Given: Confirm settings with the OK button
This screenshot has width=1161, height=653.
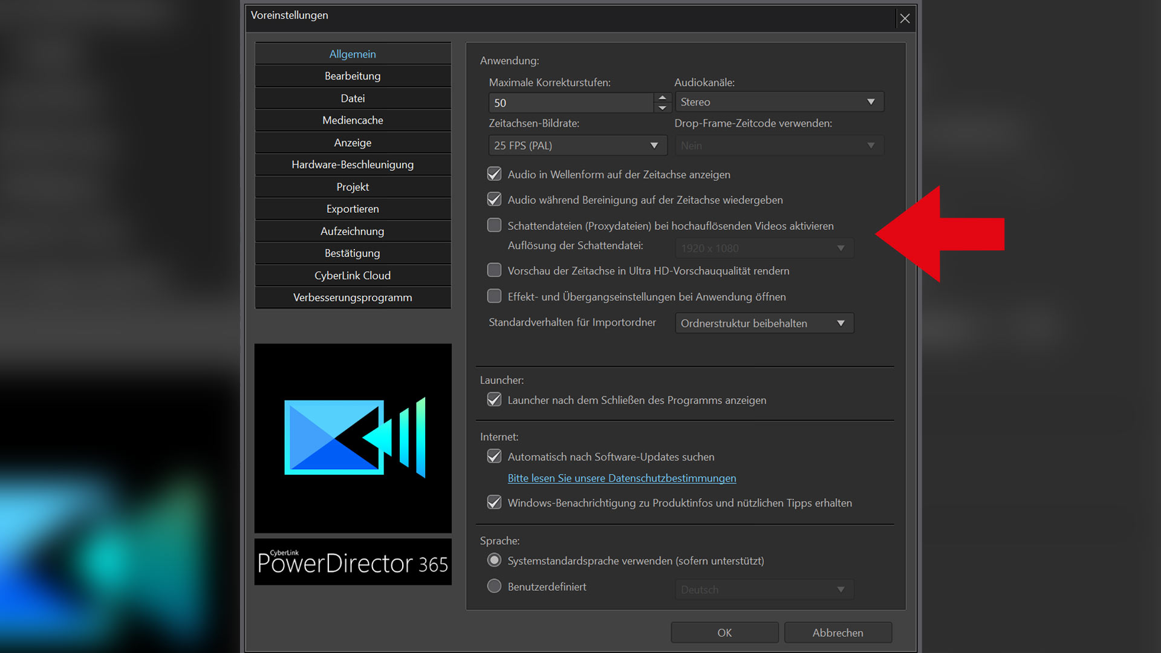Looking at the screenshot, I should pyautogui.click(x=724, y=632).
